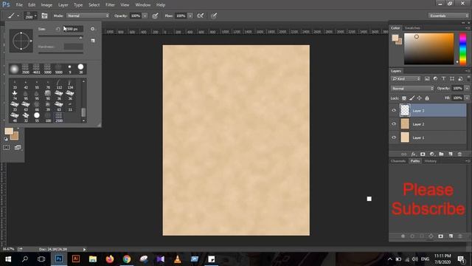The height and width of the screenshot is (266, 472).
Task: Select the star brush preset 74
Action: (x=15, y=95)
